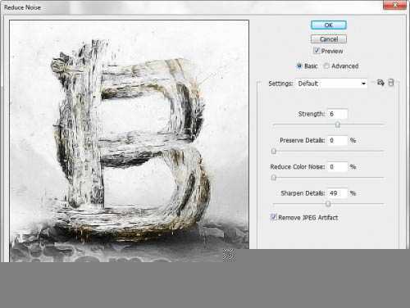
Task: Toggle the Remove JPEG Artifact checkbox
Action: point(273,217)
